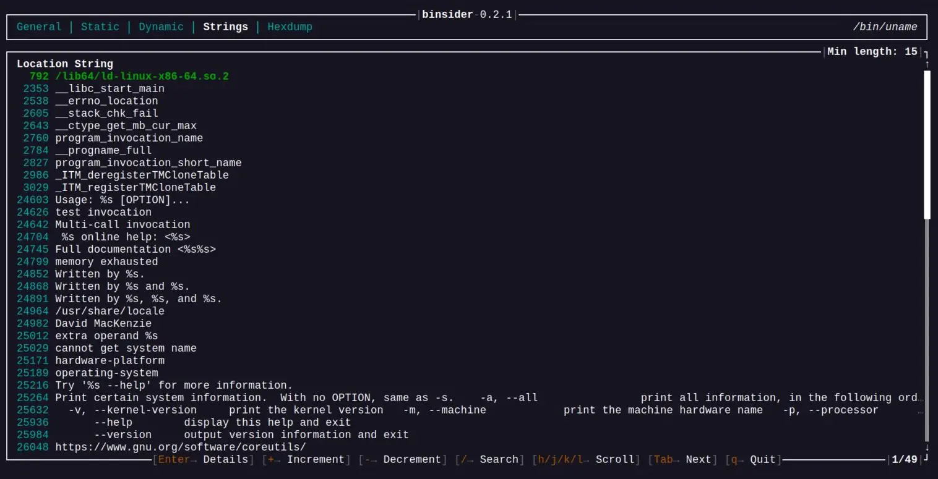This screenshot has width=938, height=479.
Task: Select the test invocation string
Action: tap(103, 213)
